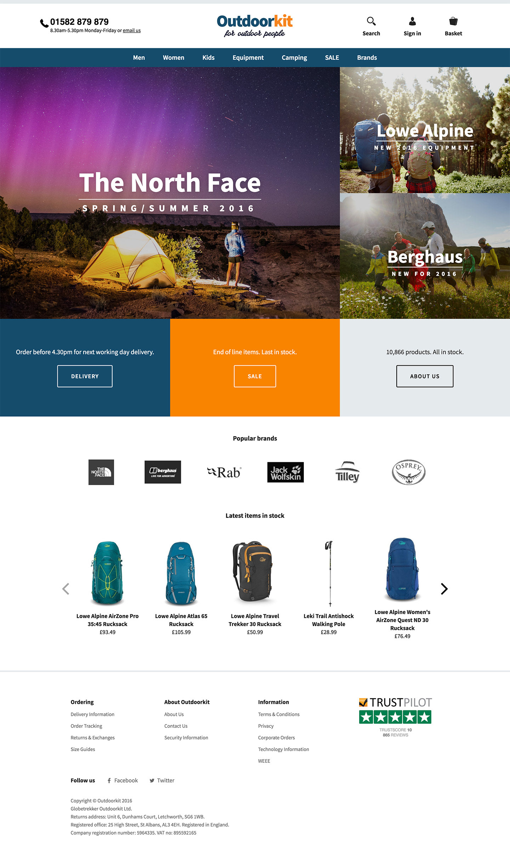Select The North Face brand logo
The image size is (510, 868).
click(x=101, y=472)
